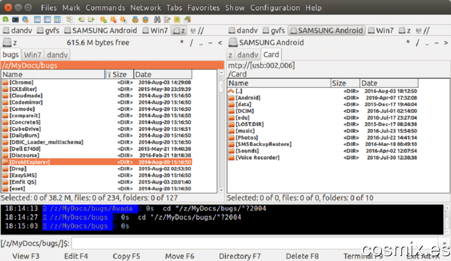
Task: Select dandv drive in left panel
Action: tap(18, 30)
